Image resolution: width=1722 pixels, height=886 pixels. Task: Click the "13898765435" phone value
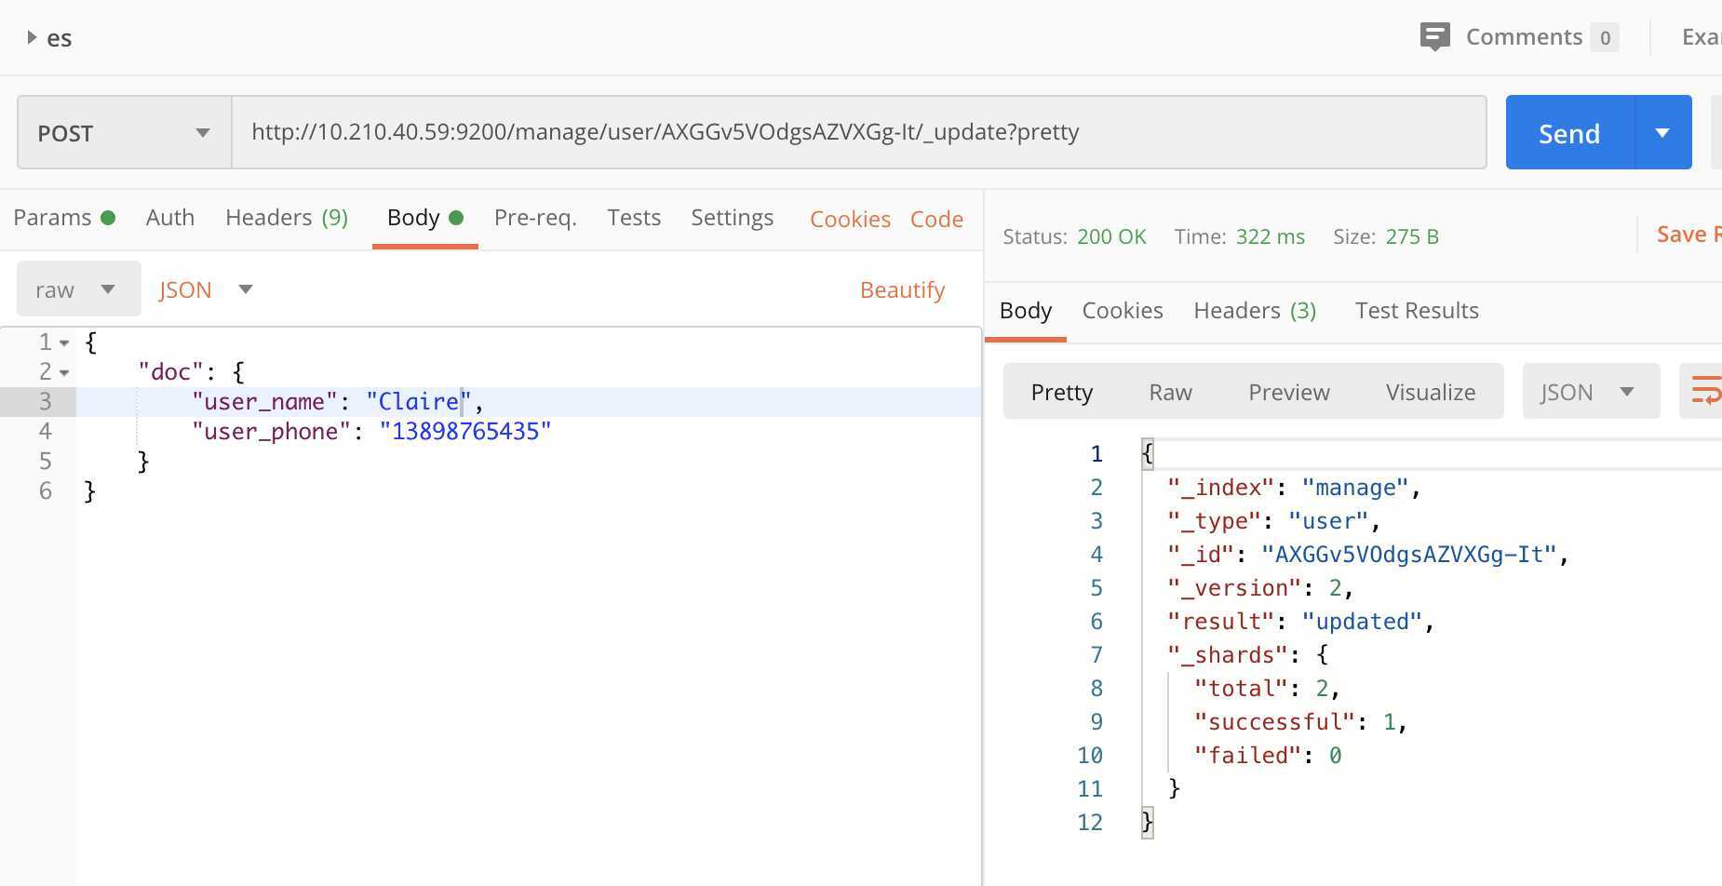tap(465, 432)
